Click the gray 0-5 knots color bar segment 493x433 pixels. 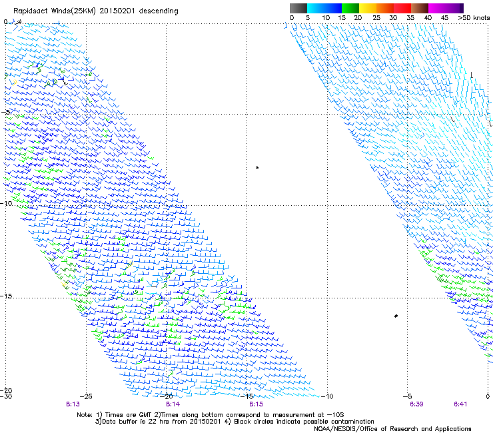coord(298,8)
